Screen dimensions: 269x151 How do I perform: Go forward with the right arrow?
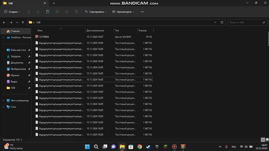11,22
